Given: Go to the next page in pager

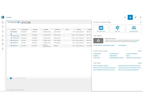Looking at the screenshot, I should point(13,78).
